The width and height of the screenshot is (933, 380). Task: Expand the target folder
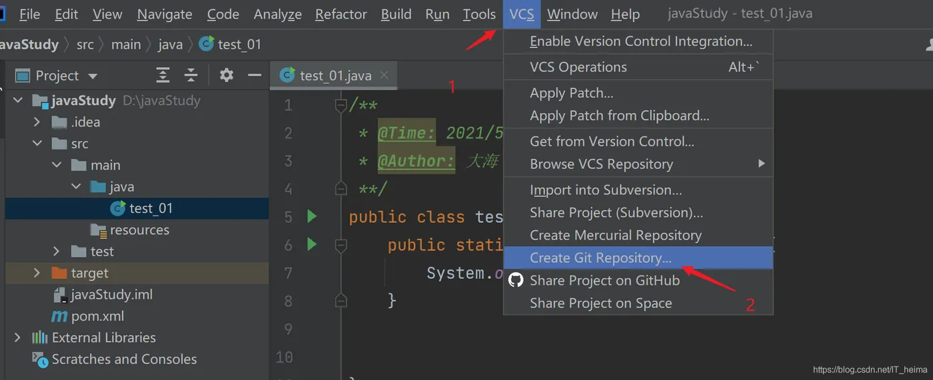click(37, 274)
